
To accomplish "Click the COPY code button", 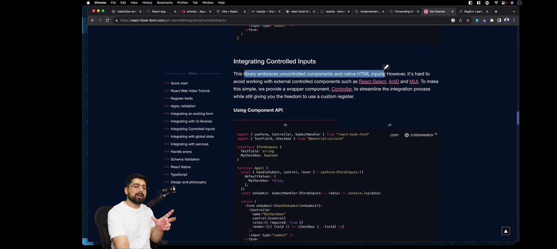I will pos(395,135).
